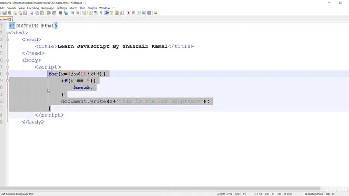The height and width of the screenshot is (196, 349).
Task: Open the User Defined Language icon
Action: [111, 13]
